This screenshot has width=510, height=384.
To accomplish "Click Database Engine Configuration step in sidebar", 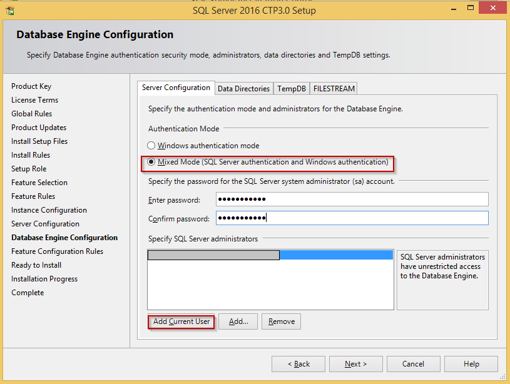I will (x=64, y=238).
